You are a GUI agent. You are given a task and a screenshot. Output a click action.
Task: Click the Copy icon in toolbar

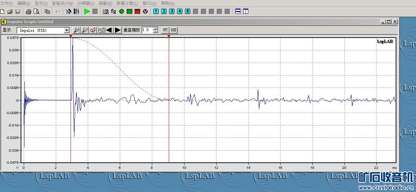(47, 11)
